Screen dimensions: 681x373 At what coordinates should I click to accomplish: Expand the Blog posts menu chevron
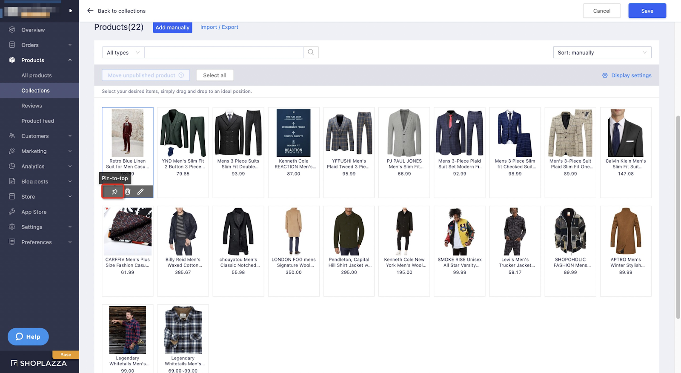[70, 181]
